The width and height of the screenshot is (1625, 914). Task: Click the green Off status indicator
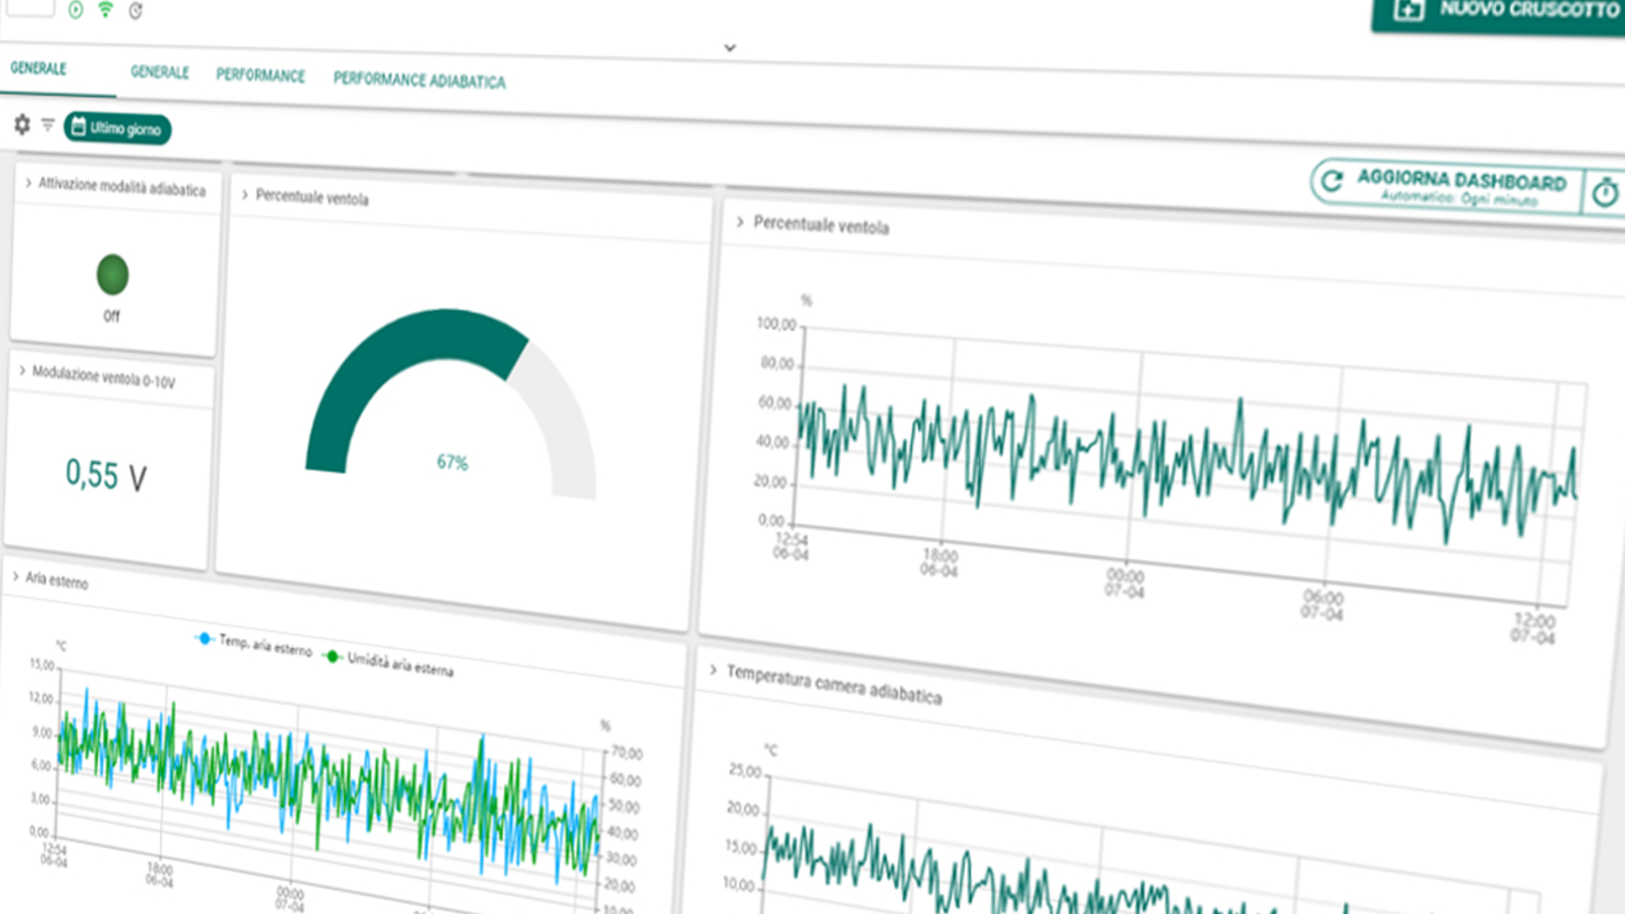[113, 275]
